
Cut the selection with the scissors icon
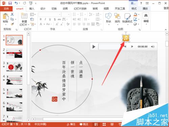tap(12, 14)
